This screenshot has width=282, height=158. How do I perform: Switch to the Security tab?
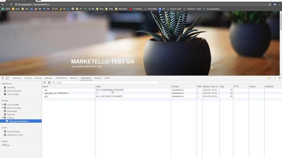[98, 78]
